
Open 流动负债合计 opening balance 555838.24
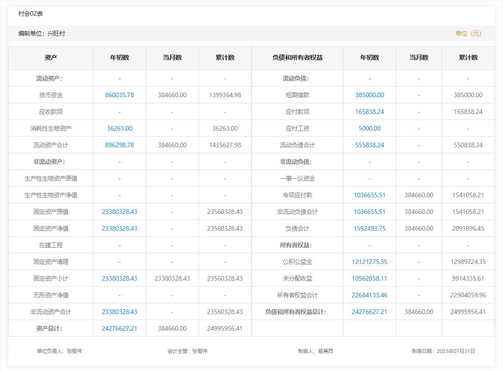pyautogui.click(x=369, y=145)
